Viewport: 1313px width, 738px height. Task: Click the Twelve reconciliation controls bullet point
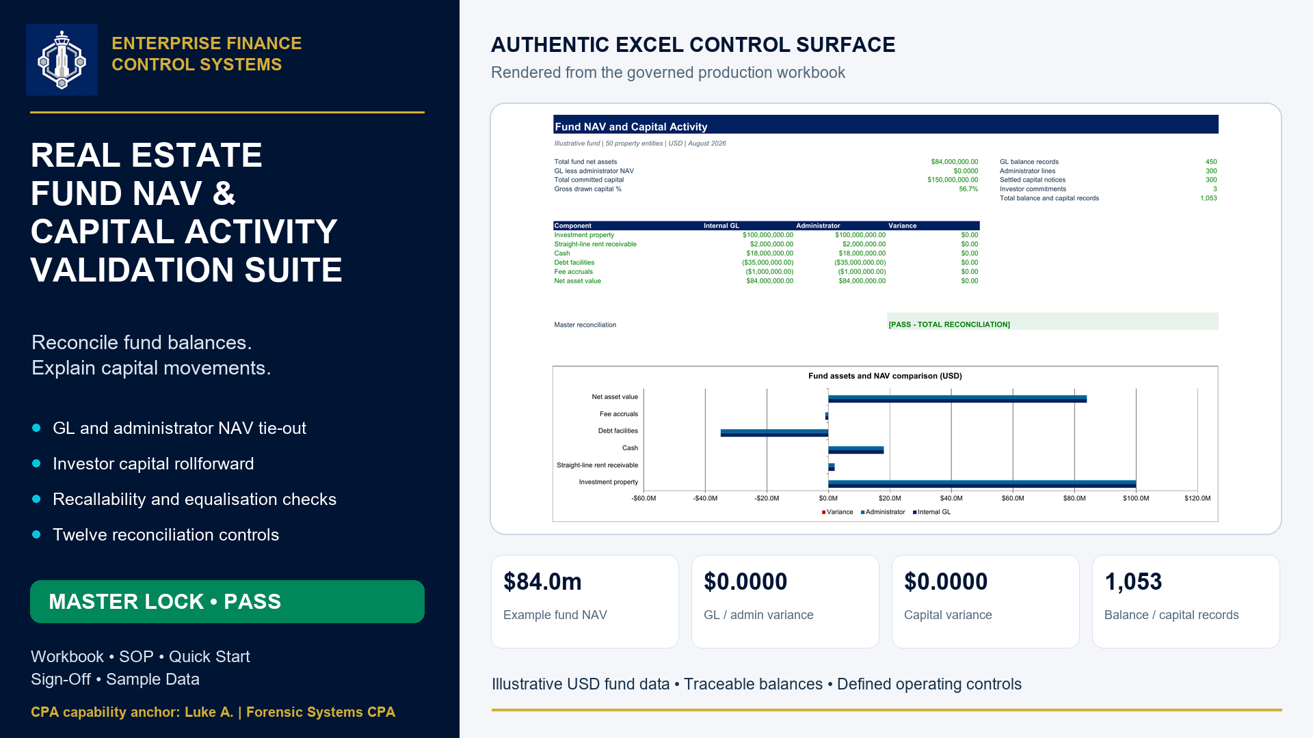(165, 534)
